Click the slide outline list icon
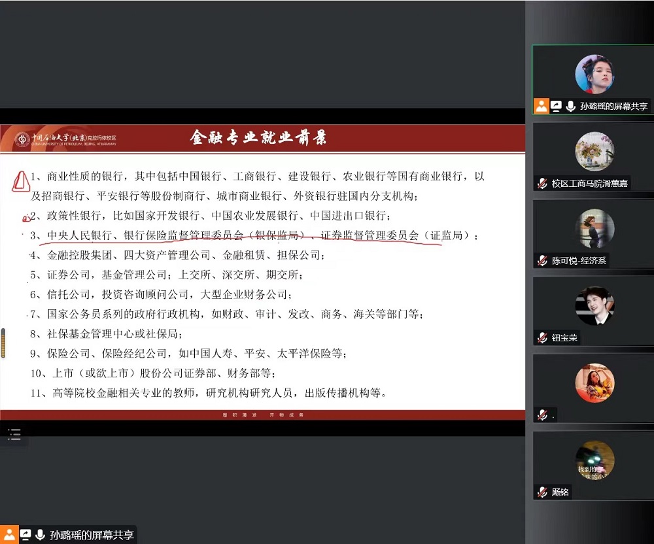 [14, 433]
